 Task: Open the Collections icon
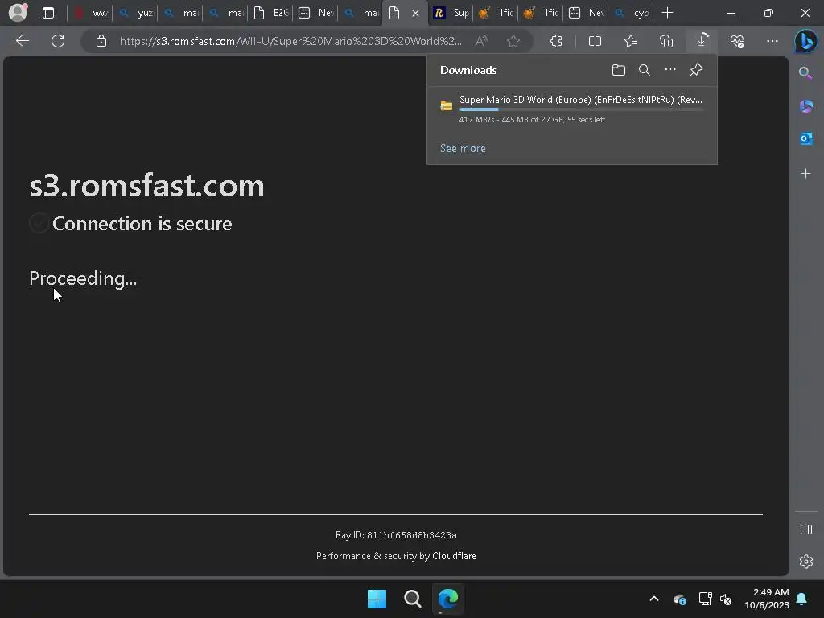[666, 41]
